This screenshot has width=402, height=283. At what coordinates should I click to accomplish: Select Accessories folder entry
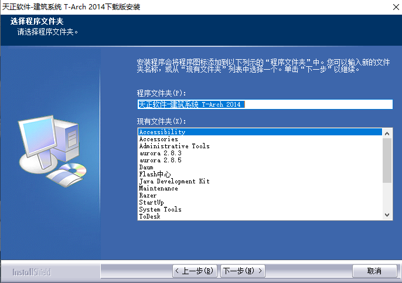coord(260,139)
